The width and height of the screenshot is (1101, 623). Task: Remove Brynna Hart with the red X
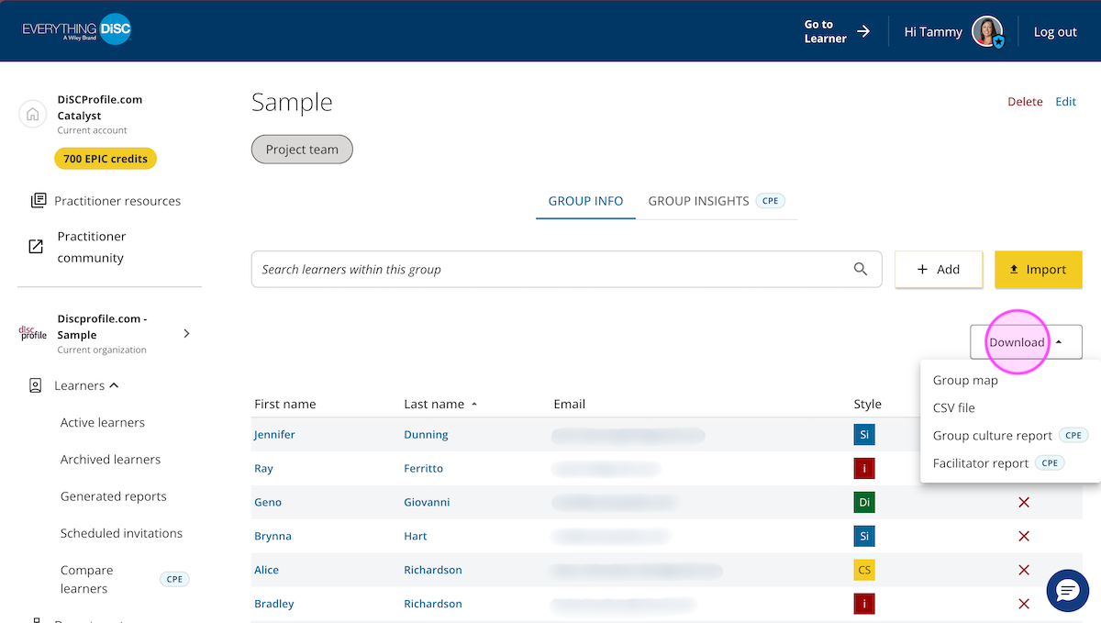tap(1024, 537)
